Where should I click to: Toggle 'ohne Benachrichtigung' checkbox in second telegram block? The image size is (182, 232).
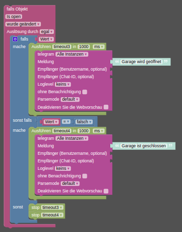click(85, 176)
